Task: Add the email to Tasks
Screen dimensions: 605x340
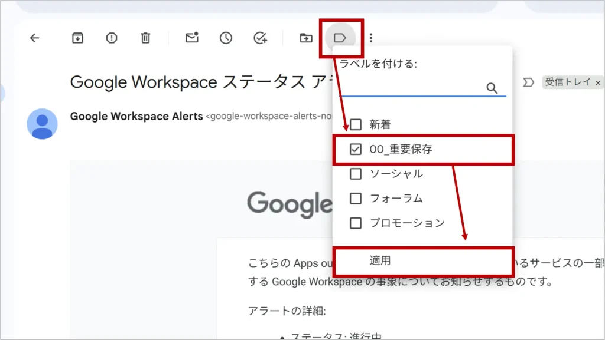Action: (x=260, y=38)
